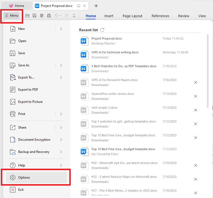Remove Top 5 websites templates.docx from list
This screenshot has width=213, height=198.
pyautogui.click(x=196, y=124)
